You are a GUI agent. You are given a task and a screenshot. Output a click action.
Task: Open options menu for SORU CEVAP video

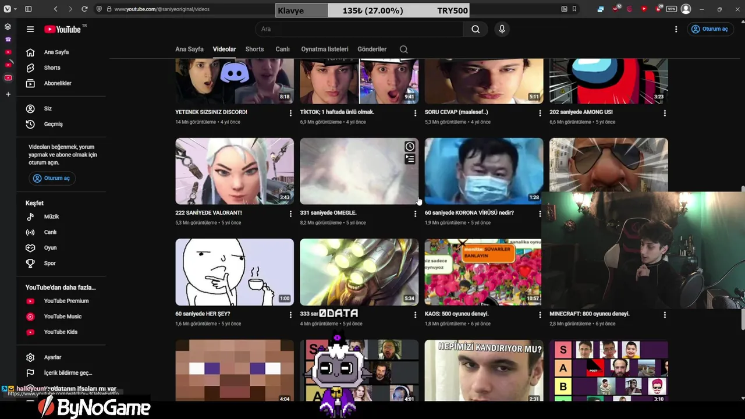pyautogui.click(x=540, y=113)
